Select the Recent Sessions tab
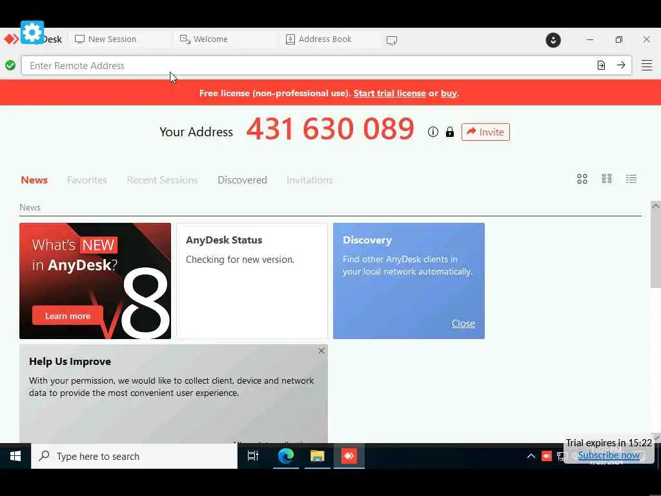This screenshot has width=661, height=496. pos(162,180)
